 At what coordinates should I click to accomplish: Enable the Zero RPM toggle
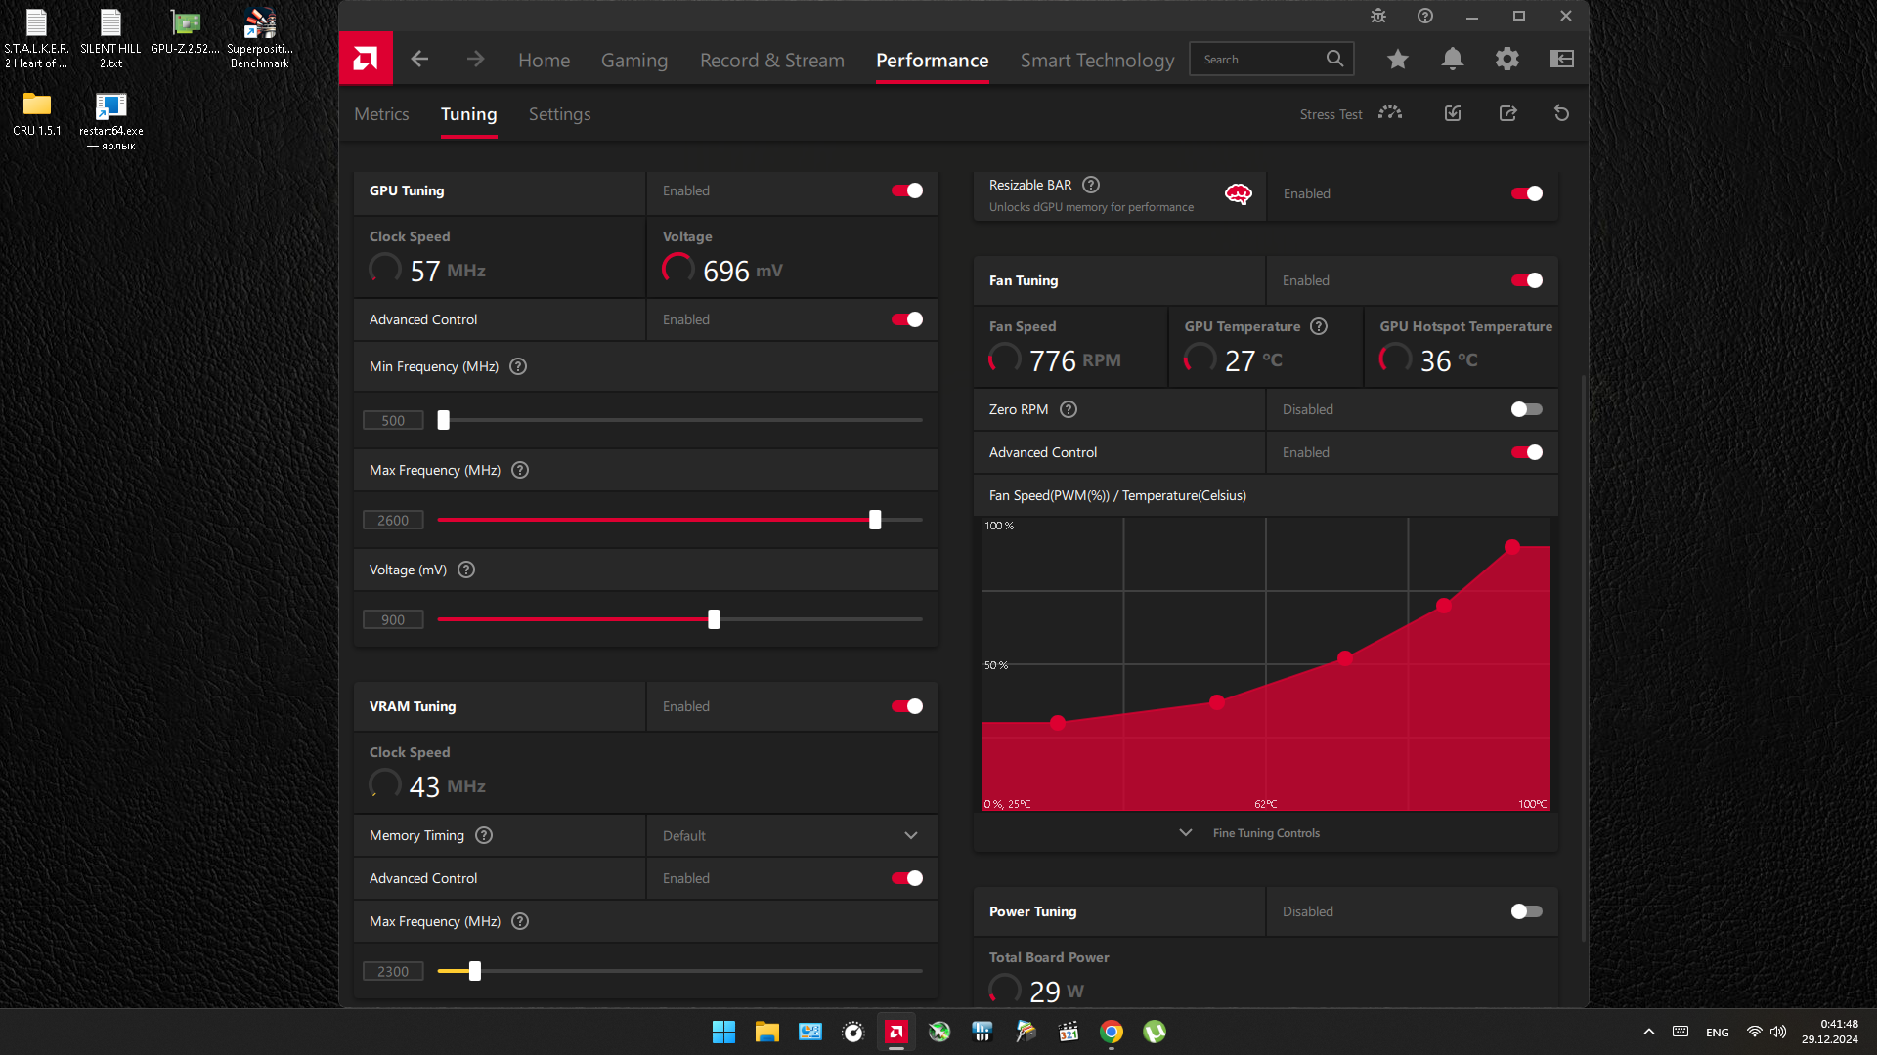click(1525, 409)
